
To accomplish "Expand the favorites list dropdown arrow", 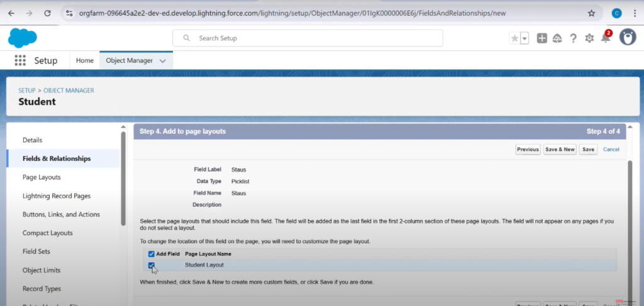I will [525, 38].
